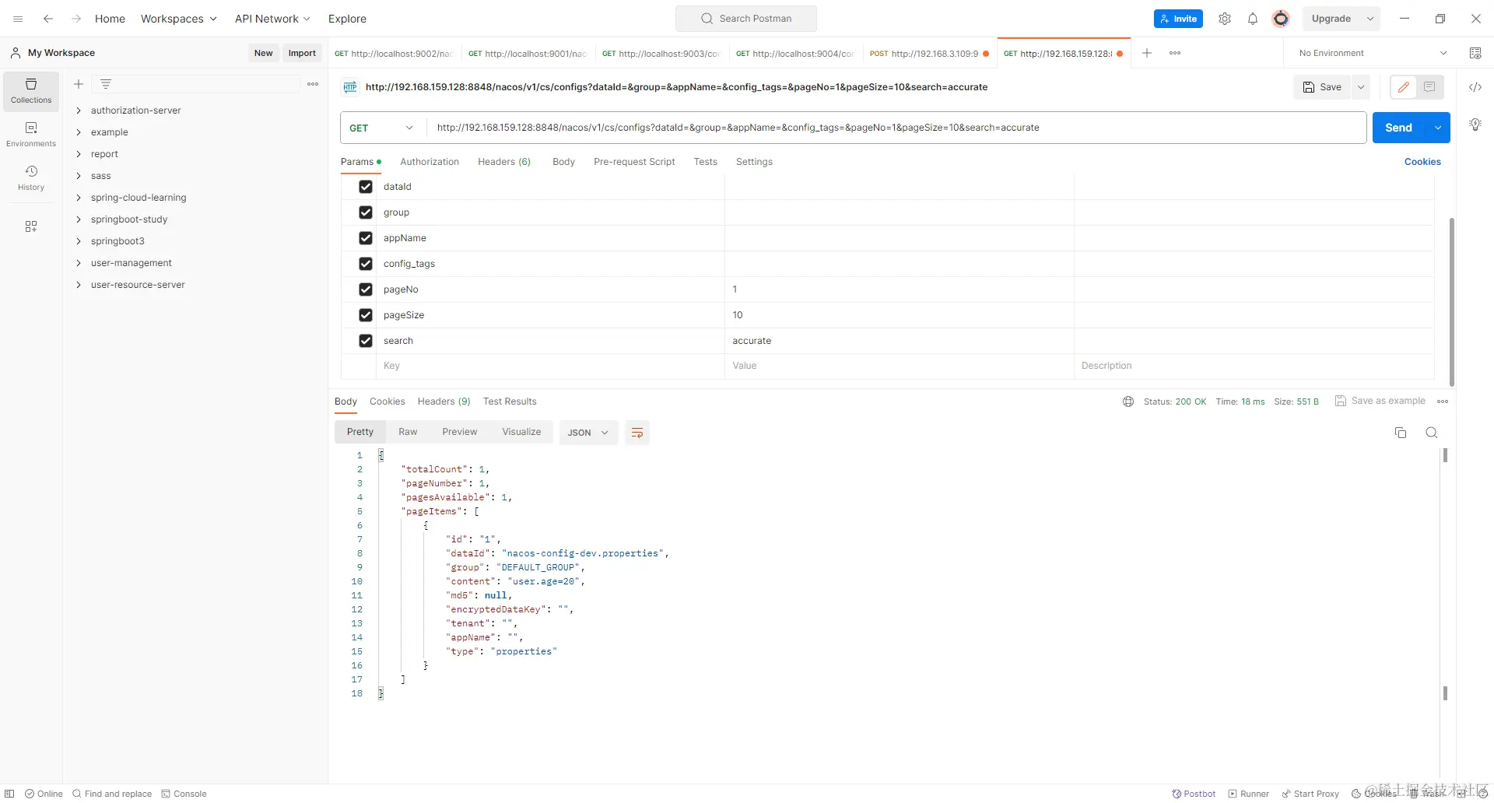Click the edit pencil icon
Screen dimensions: 1494x803
1404,87
